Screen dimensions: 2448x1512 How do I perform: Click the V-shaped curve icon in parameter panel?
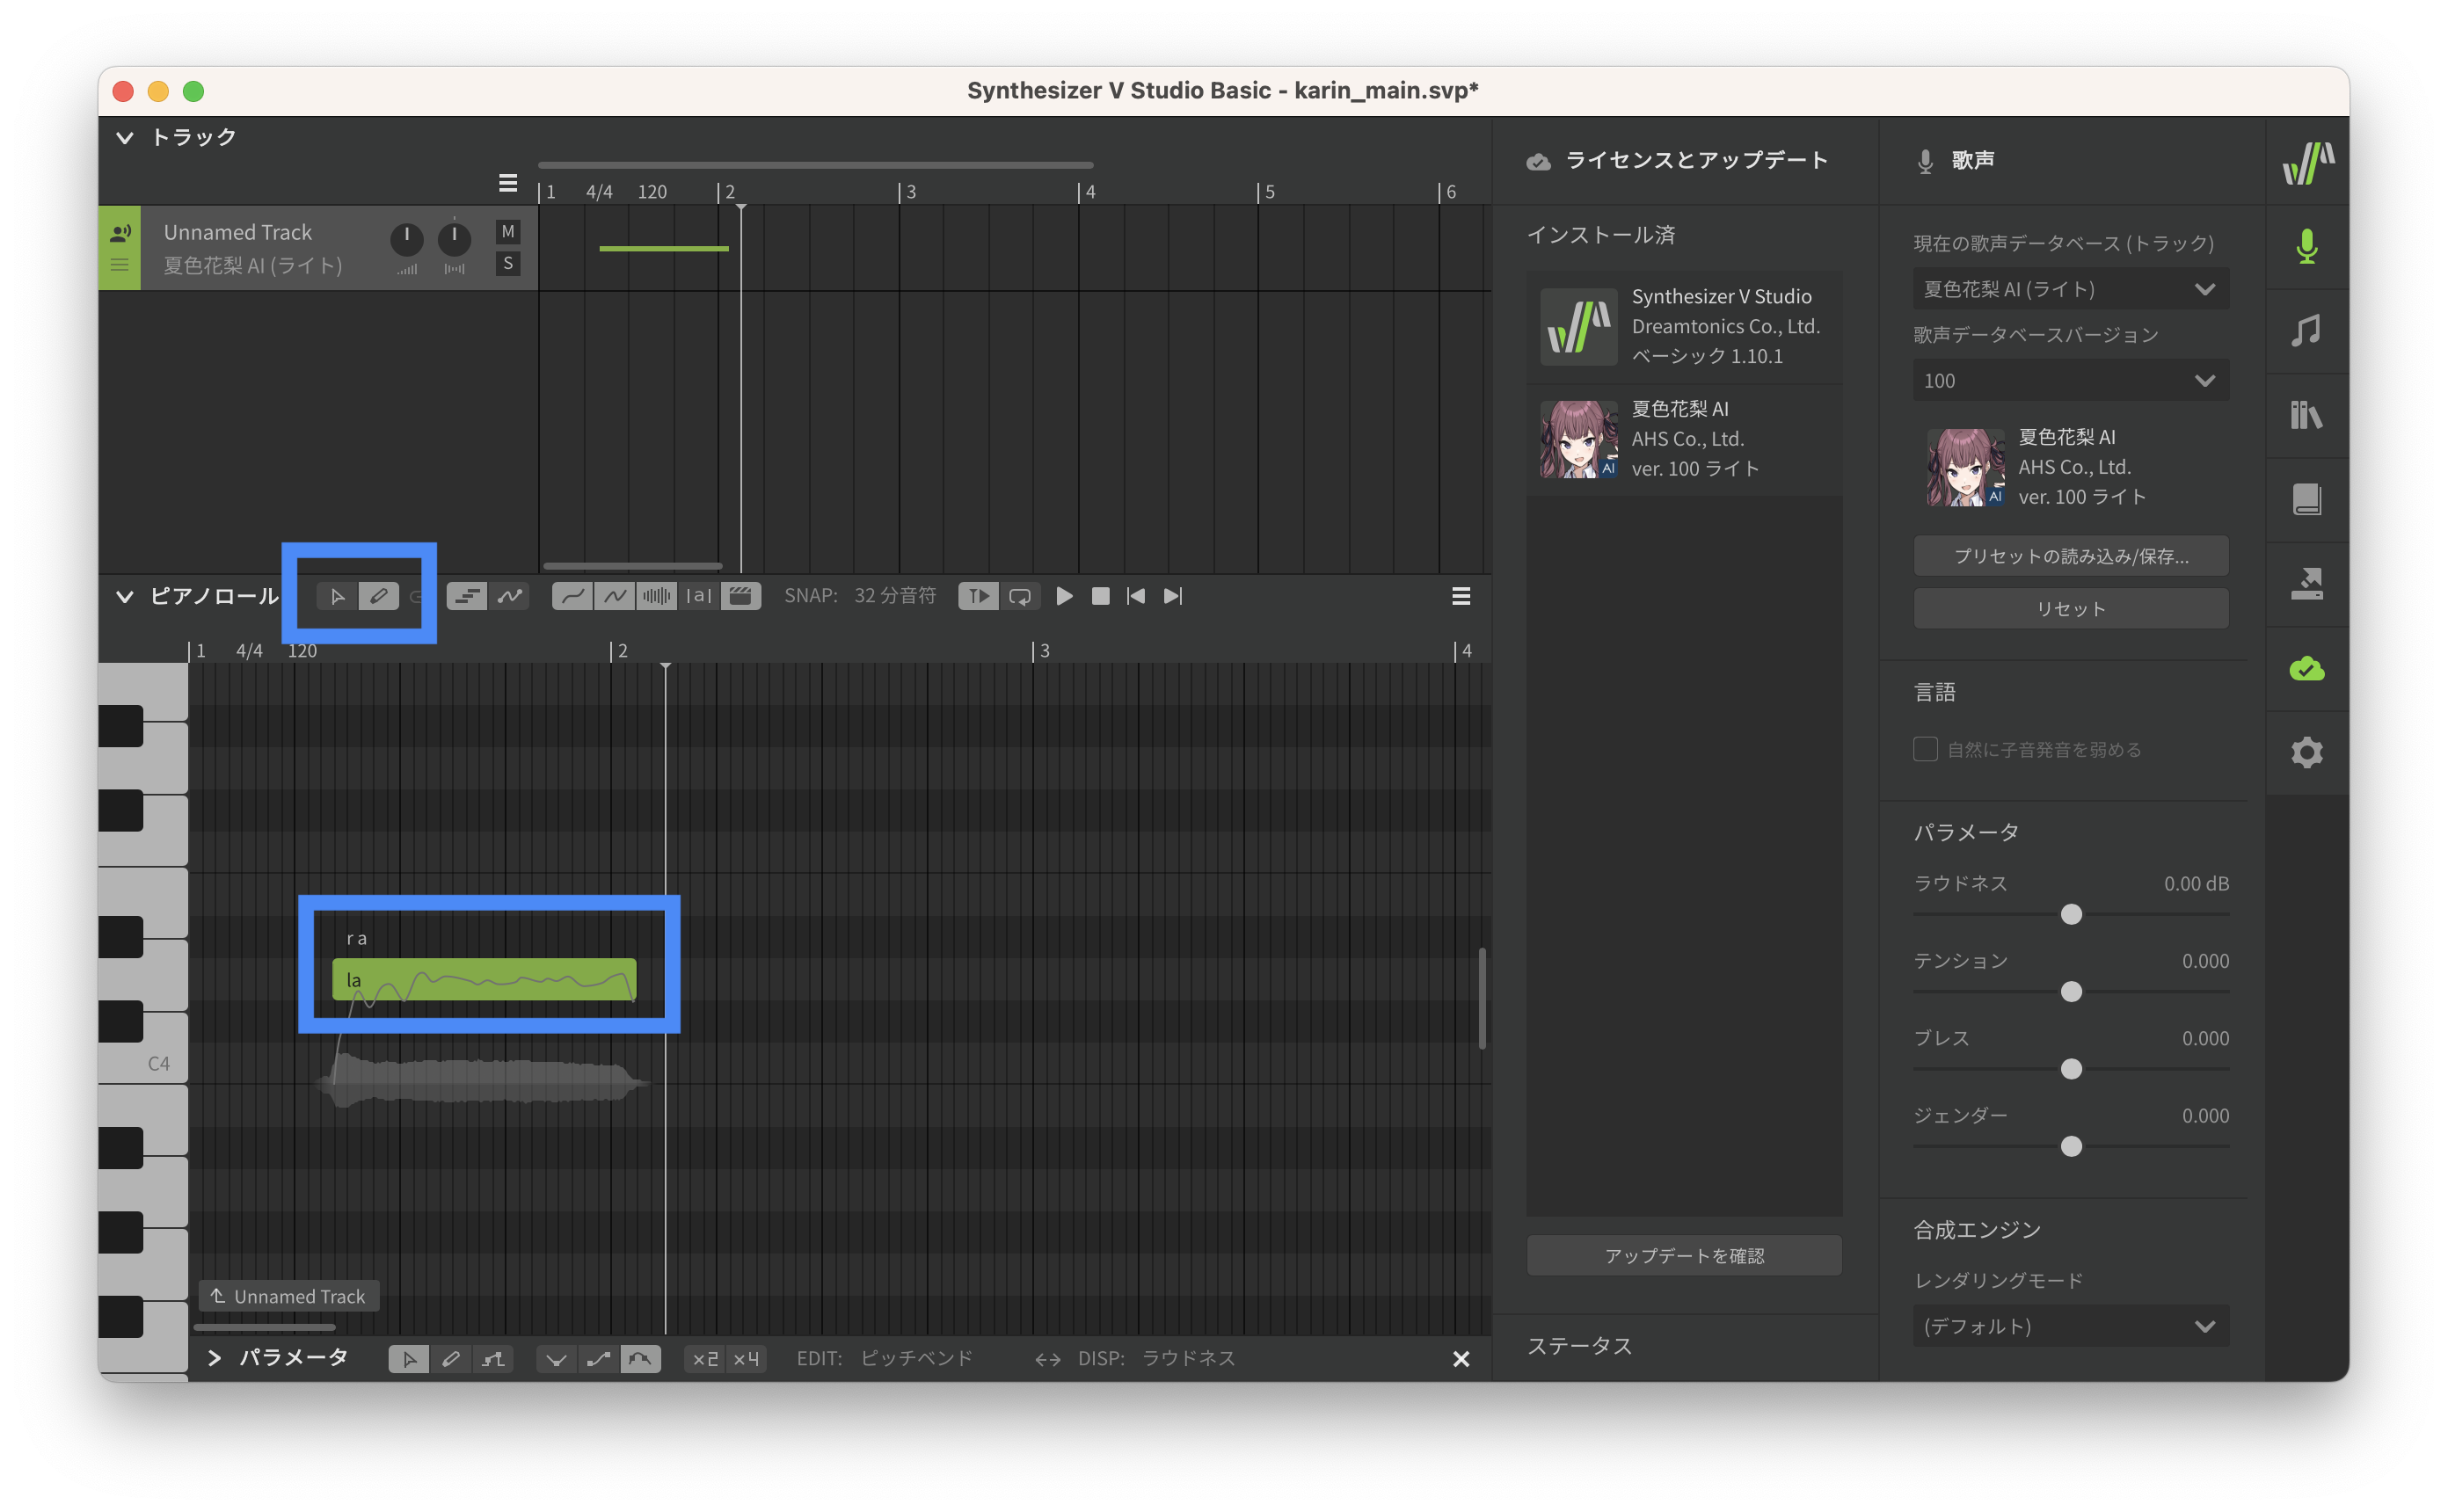tap(556, 1359)
